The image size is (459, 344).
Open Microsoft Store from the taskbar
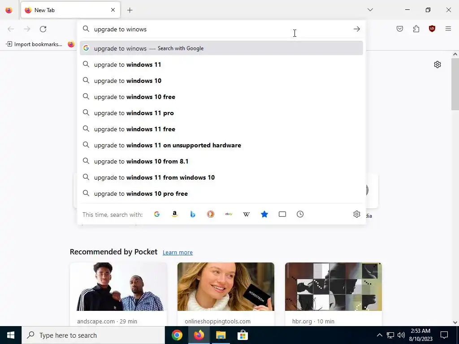(x=242, y=335)
